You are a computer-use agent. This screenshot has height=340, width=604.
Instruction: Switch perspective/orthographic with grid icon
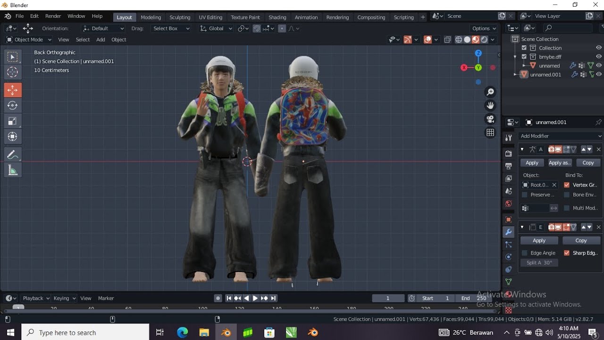[x=491, y=133]
